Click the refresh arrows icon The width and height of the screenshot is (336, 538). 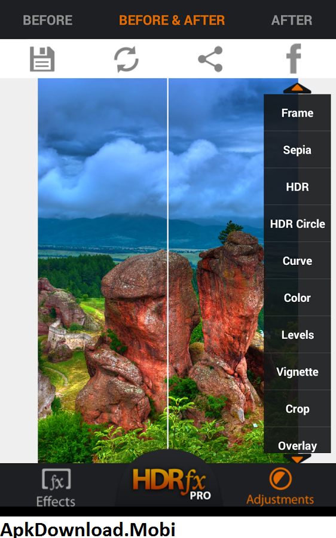tap(126, 59)
